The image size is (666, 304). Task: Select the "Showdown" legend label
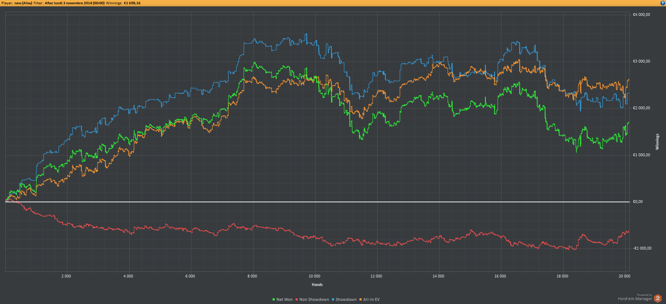346,300
